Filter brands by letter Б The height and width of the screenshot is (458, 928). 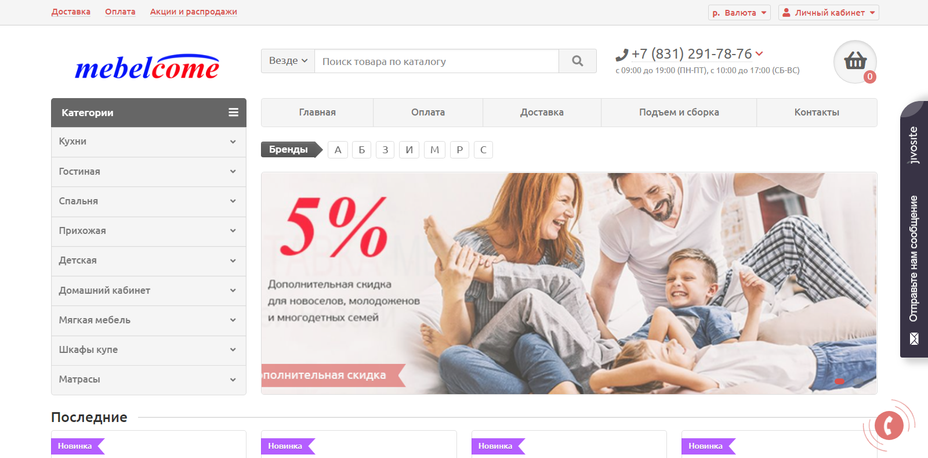(361, 150)
